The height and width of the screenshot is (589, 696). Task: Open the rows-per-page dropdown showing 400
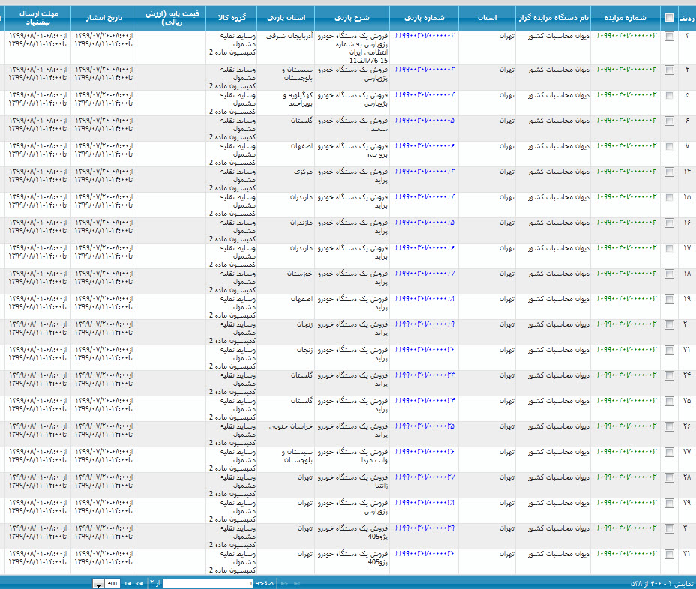coord(98,584)
